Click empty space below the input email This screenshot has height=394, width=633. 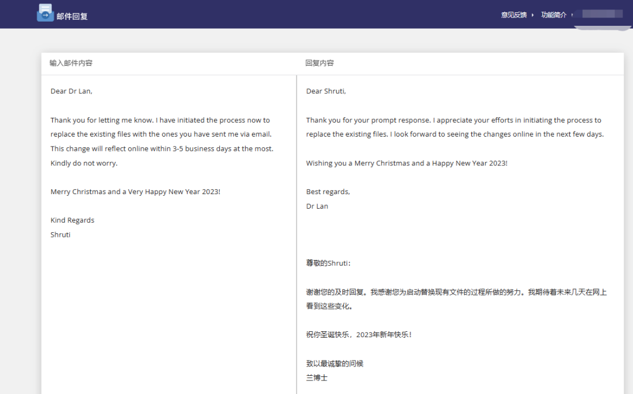click(168, 311)
